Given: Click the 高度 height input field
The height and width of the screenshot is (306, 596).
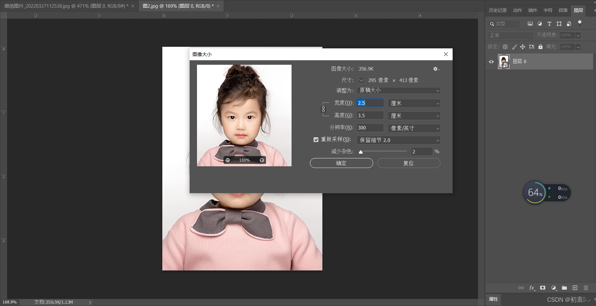Looking at the screenshot, I should pyautogui.click(x=370, y=115).
